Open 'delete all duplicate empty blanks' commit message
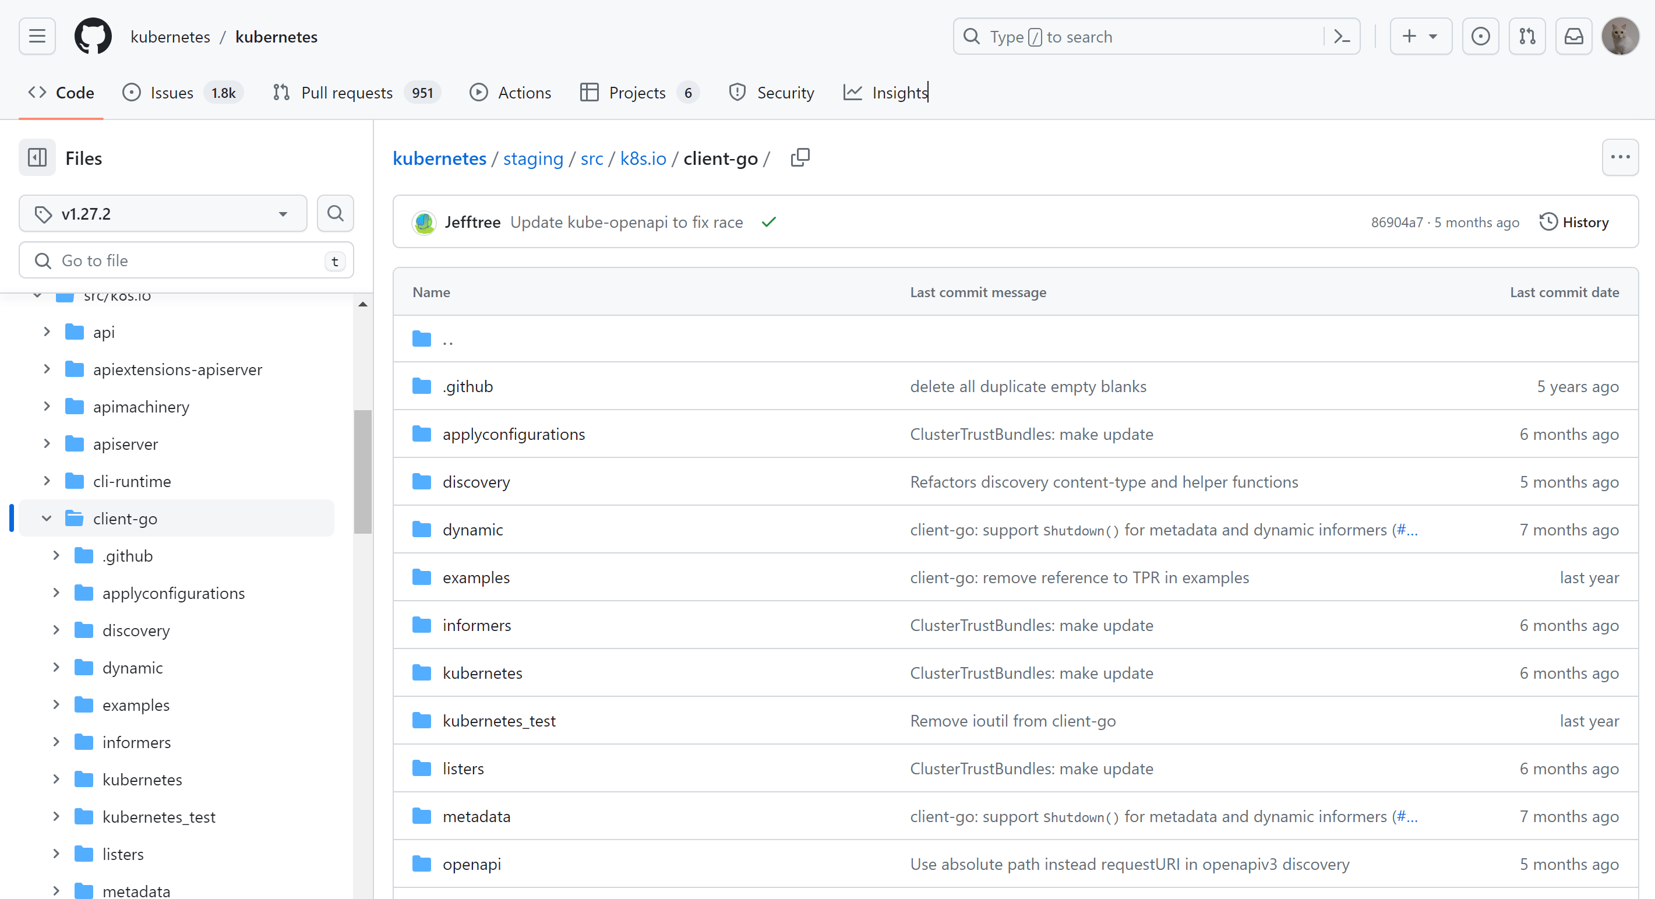 (1028, 386)
